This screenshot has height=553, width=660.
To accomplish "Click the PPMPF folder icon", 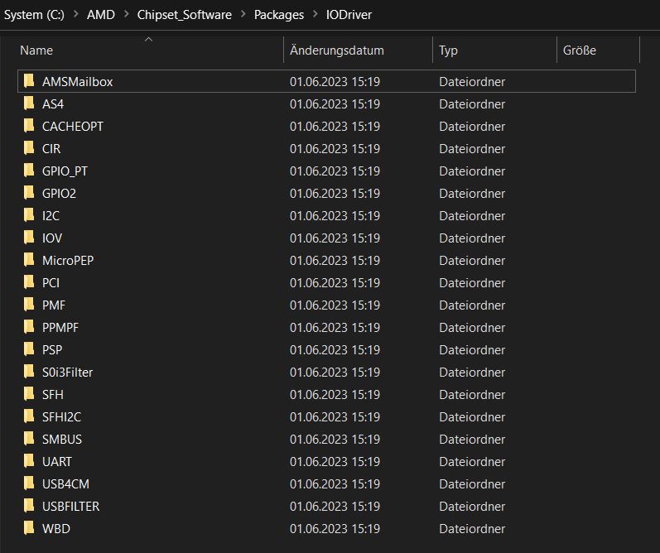I will point(29,326).
